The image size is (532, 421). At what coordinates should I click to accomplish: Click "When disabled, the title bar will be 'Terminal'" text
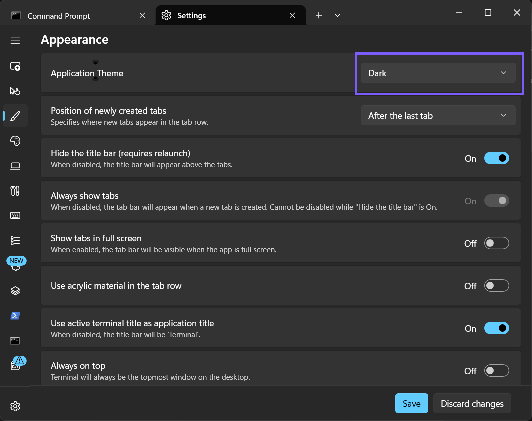[x=126, y=335]
